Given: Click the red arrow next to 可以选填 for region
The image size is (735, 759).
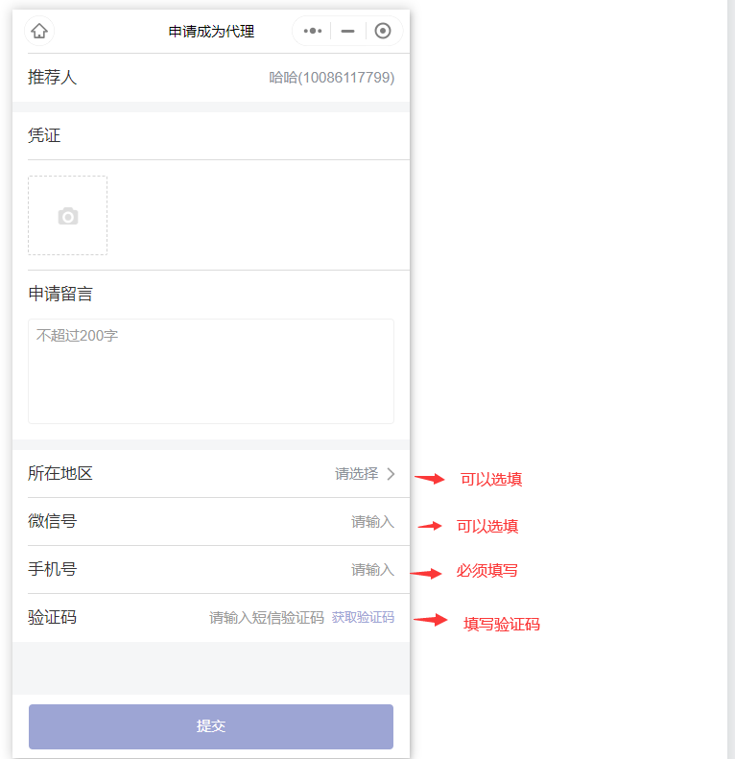Looking at the screenshot, I should pyautogui.click(x=430, y=479).
